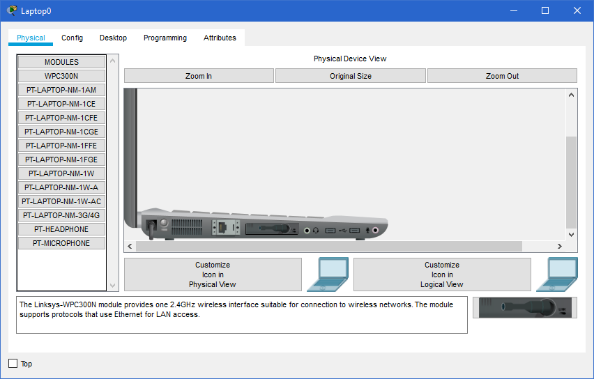Click the power cord port on laptop
The image size is (594, 379).
pyautogui.click(x=151, y=225)
